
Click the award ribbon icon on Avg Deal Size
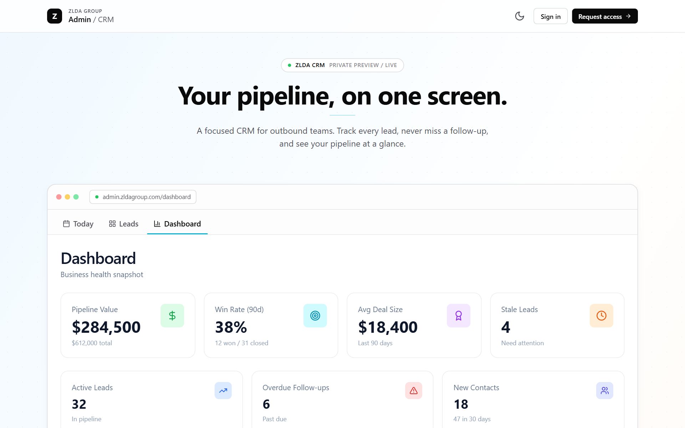coord(458,316)
